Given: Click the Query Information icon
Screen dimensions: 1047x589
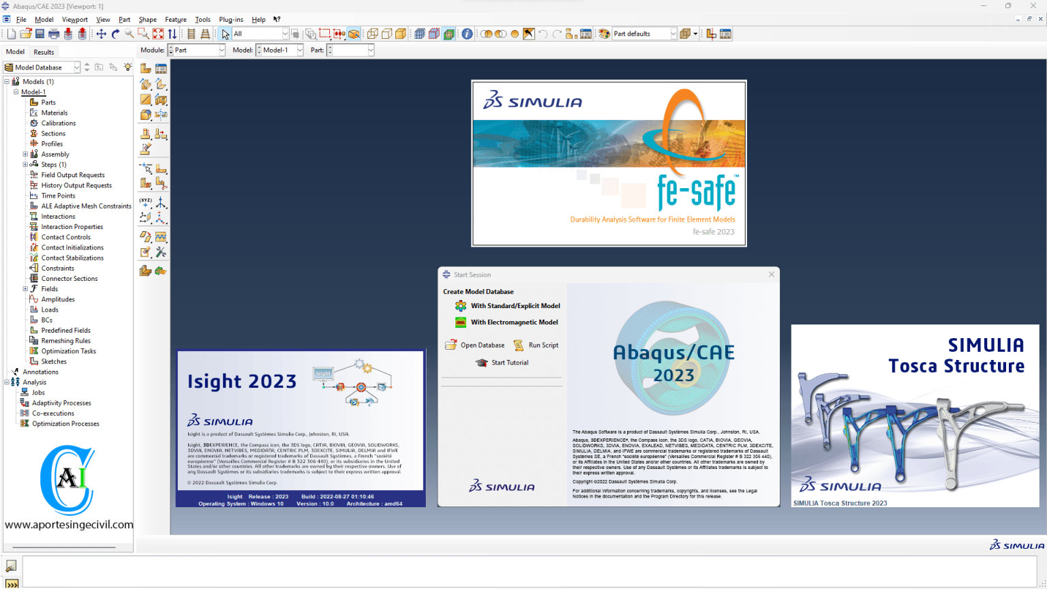Looking at the screenshot, I should (x=467, y=33).
